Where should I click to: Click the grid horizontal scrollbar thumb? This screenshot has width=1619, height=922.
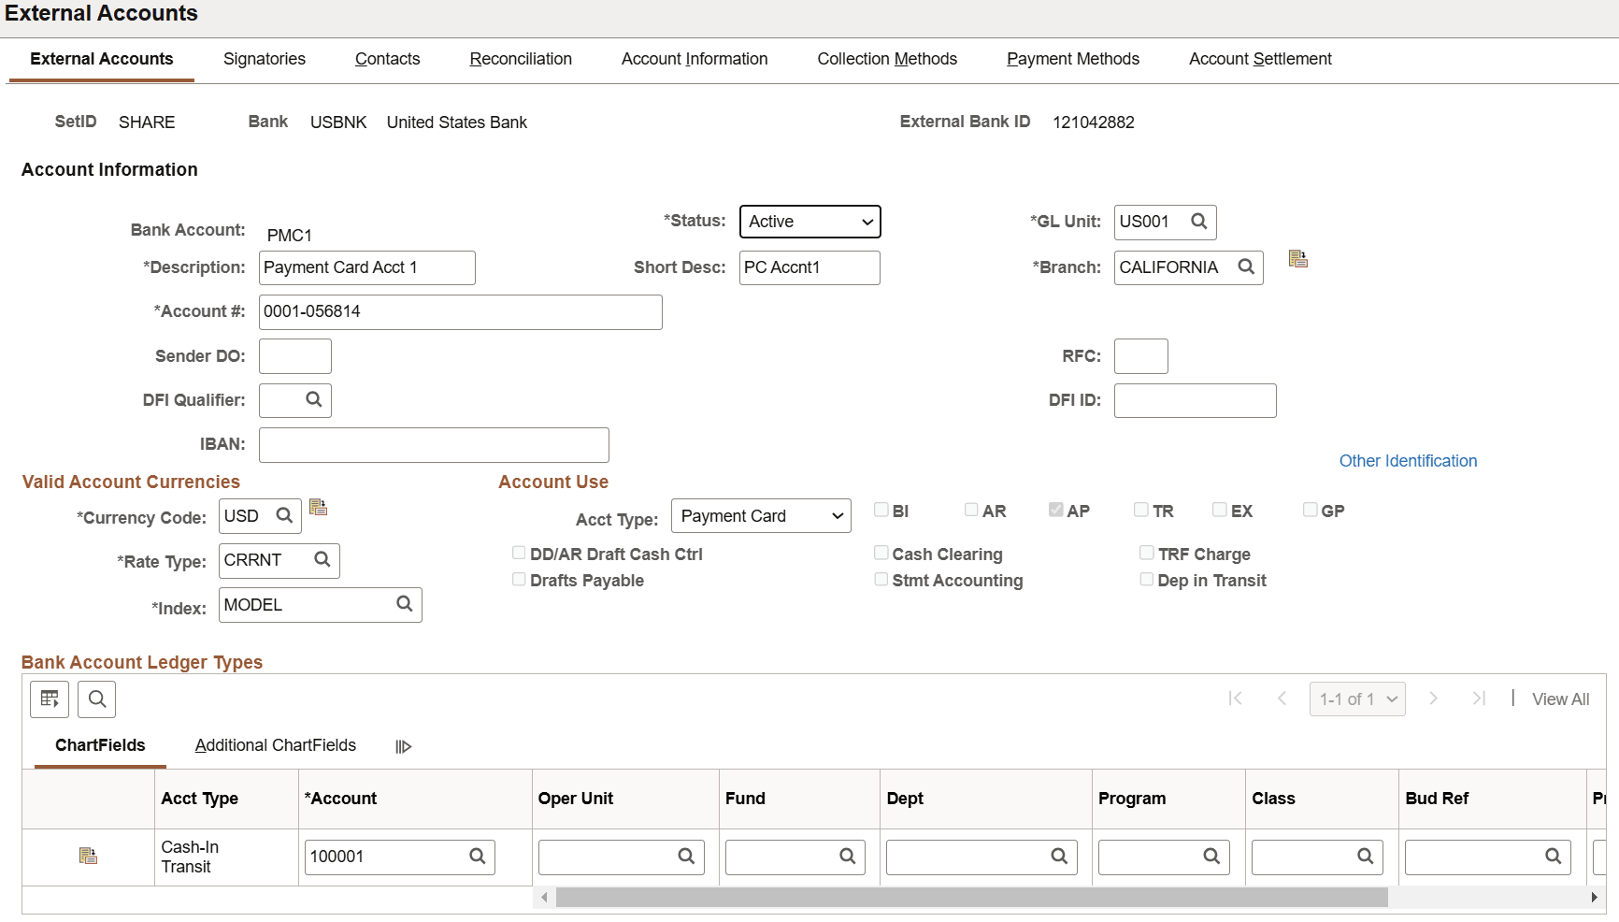click(971, 898)
